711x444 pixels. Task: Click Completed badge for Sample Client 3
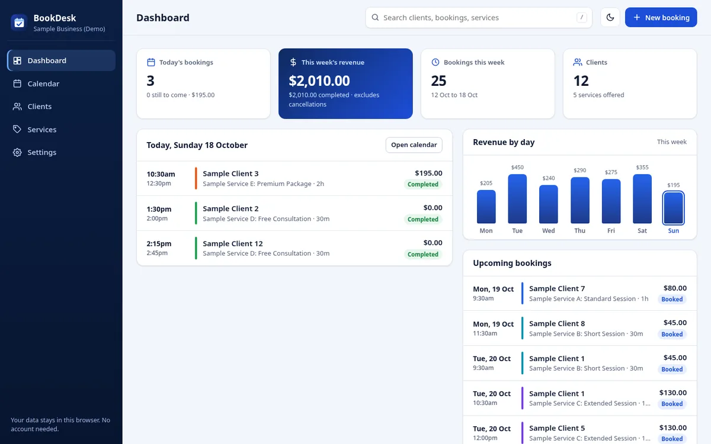(x=423, y=185)
